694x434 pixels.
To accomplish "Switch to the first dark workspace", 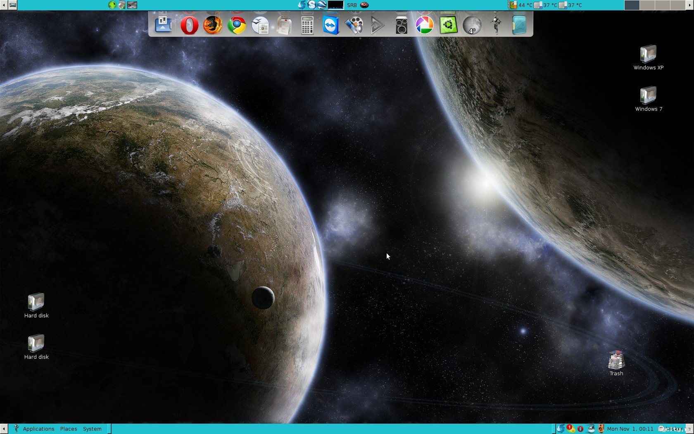I will click(x=632, y=5).
